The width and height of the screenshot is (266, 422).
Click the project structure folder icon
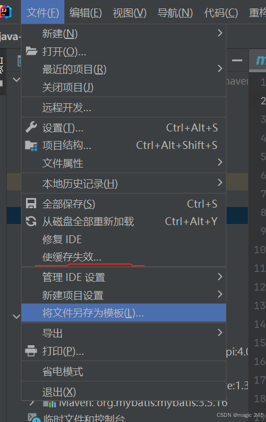[31, 146]
